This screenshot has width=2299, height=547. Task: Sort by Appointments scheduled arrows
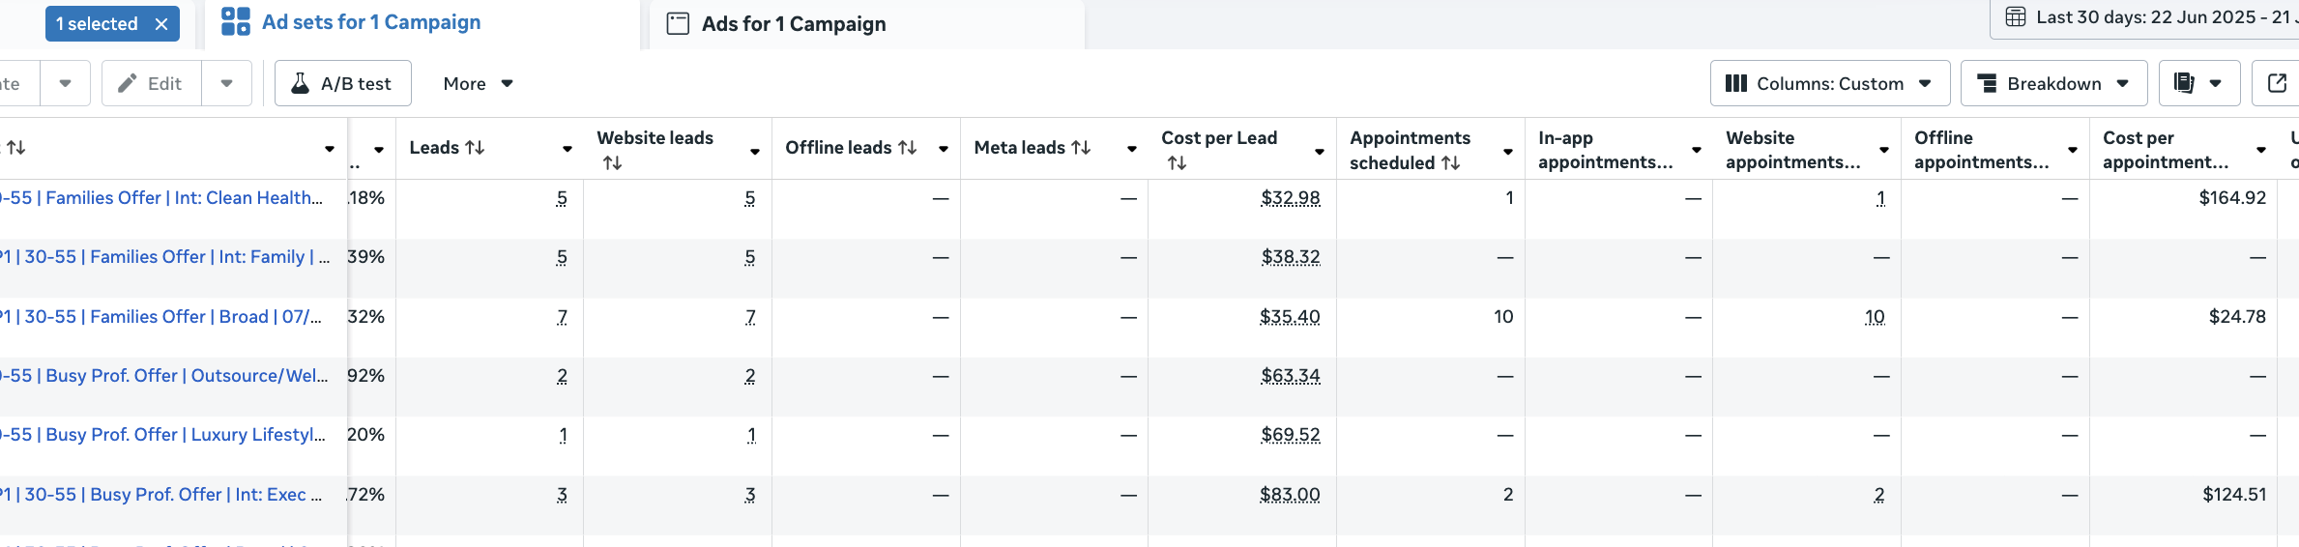[1450, 163]
